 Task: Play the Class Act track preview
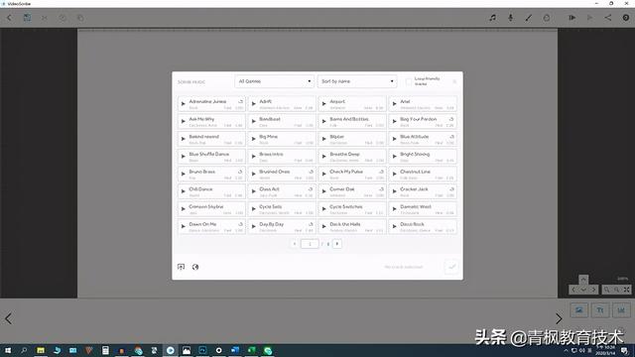(x=254, y=191)
